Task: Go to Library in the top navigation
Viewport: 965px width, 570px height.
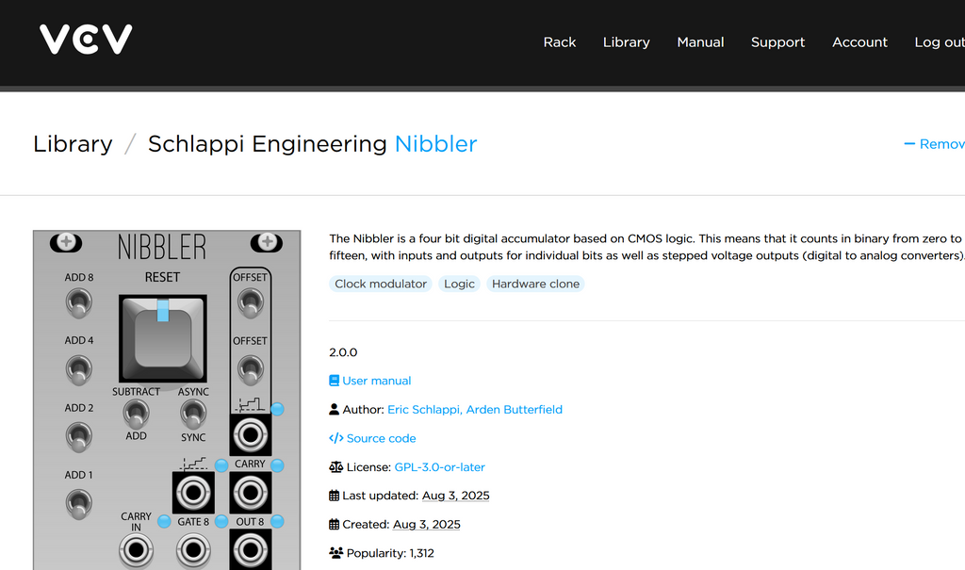Action: pos(626,41)
